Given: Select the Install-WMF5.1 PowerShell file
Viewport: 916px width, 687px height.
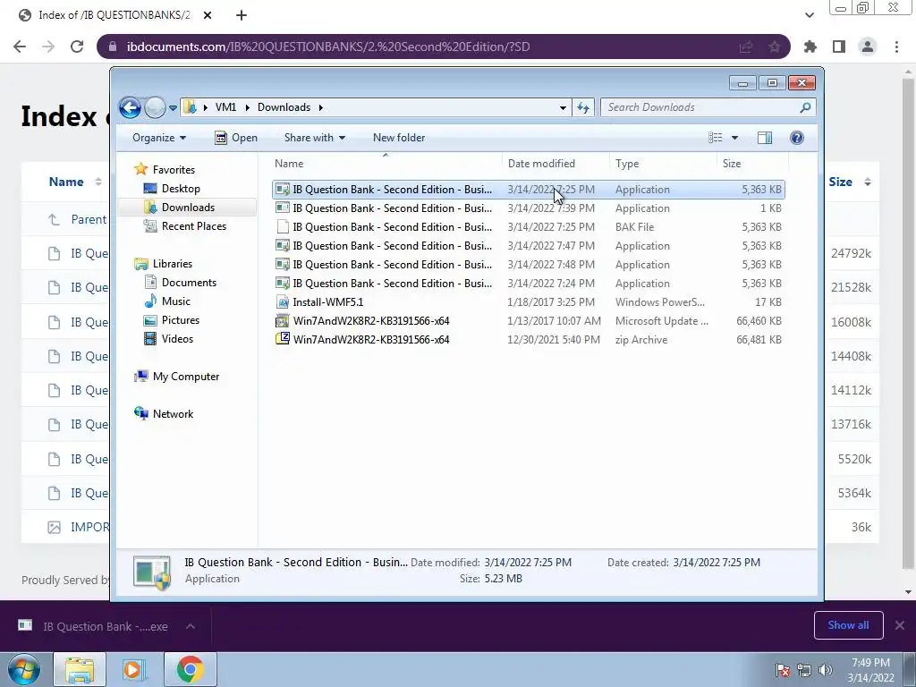Looking at the screenshot, I should pos(529,302).
